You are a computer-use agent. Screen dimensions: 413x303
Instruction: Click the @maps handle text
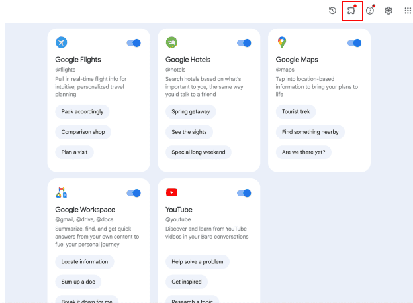[x=285, y=70]
